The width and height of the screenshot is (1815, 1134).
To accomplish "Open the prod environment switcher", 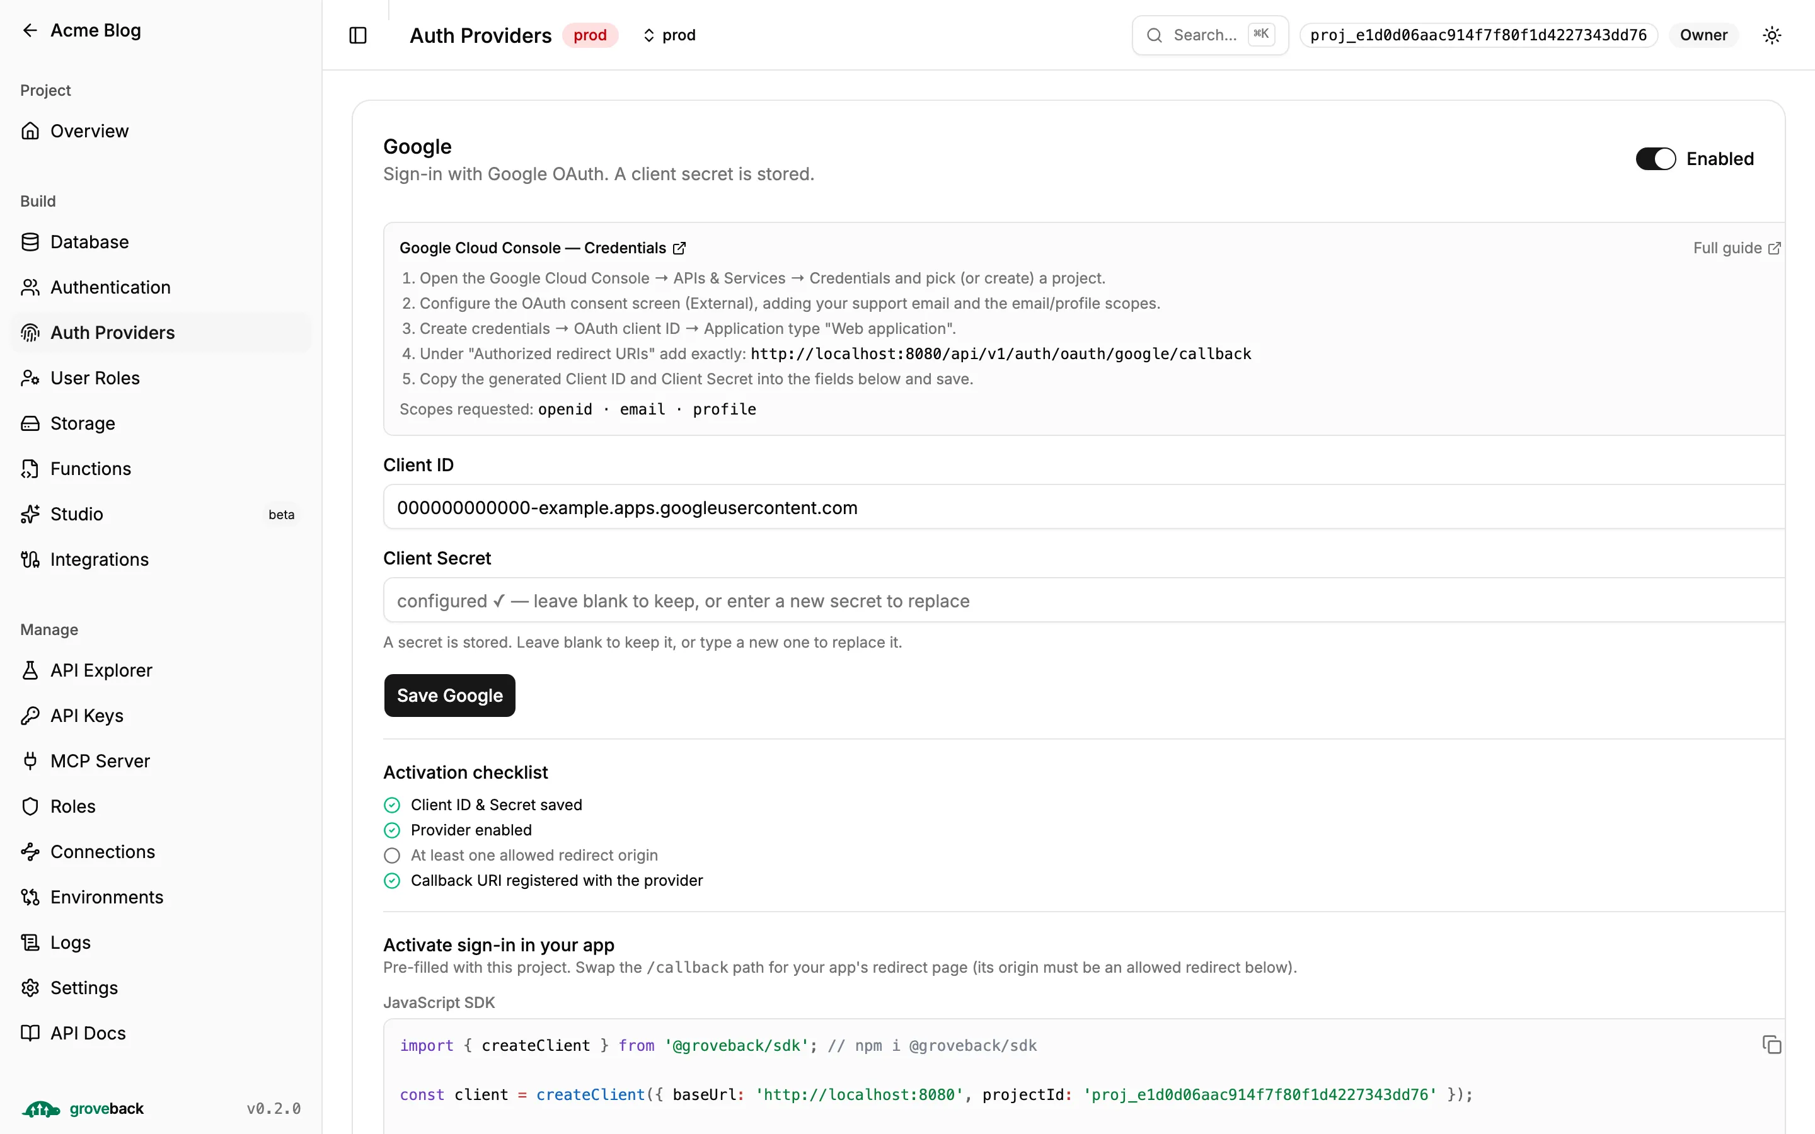I will [669, 35].
